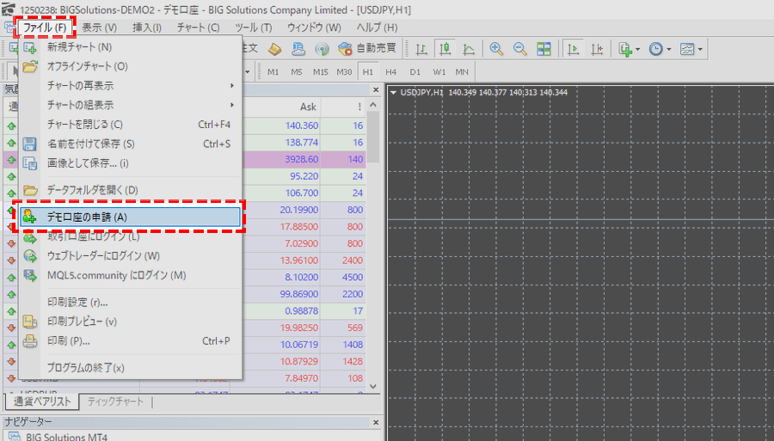Open the ウィンドウ (W) menu
The image size is (774, 441).
coord(314,28)
